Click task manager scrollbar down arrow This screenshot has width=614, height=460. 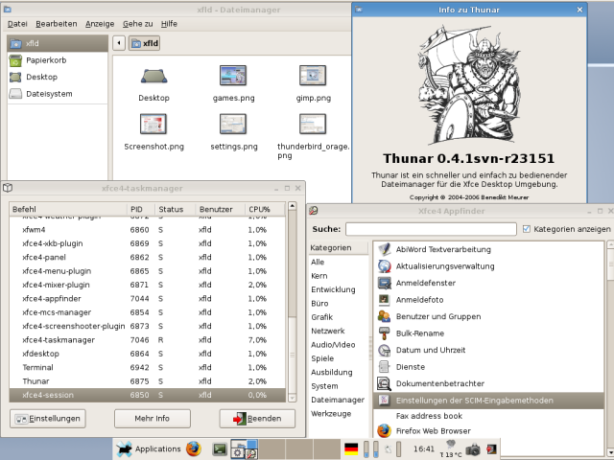click(292, 399)
